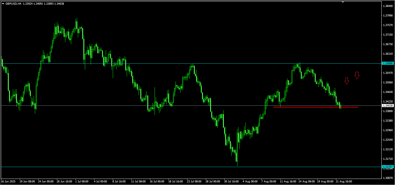Screen dimensions: 395x185
Task: Click the 28 Jul 00:00 time label
Action: coord(213,182)
